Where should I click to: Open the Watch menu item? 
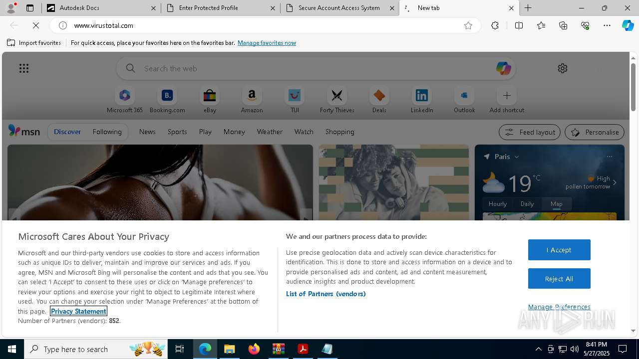304,132
